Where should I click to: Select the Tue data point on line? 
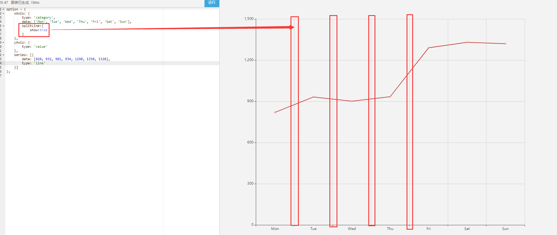pos(313,97)
